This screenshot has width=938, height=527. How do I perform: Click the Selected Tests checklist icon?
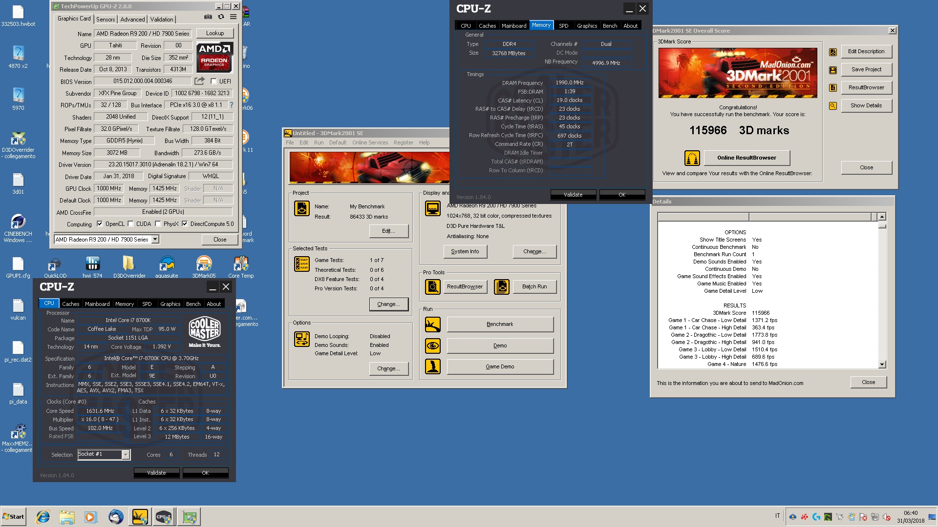(301, 264)
